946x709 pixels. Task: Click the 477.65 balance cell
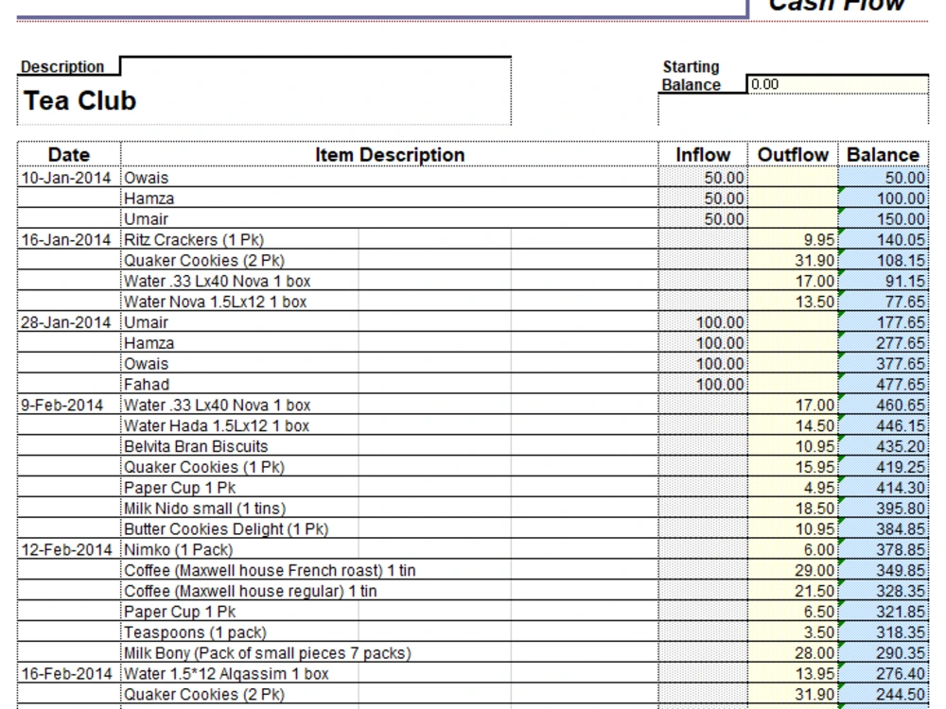[884, 384]
